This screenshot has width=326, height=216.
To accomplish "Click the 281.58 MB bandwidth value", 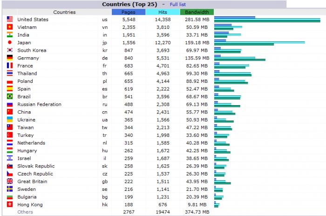I will tap(197, 20).
